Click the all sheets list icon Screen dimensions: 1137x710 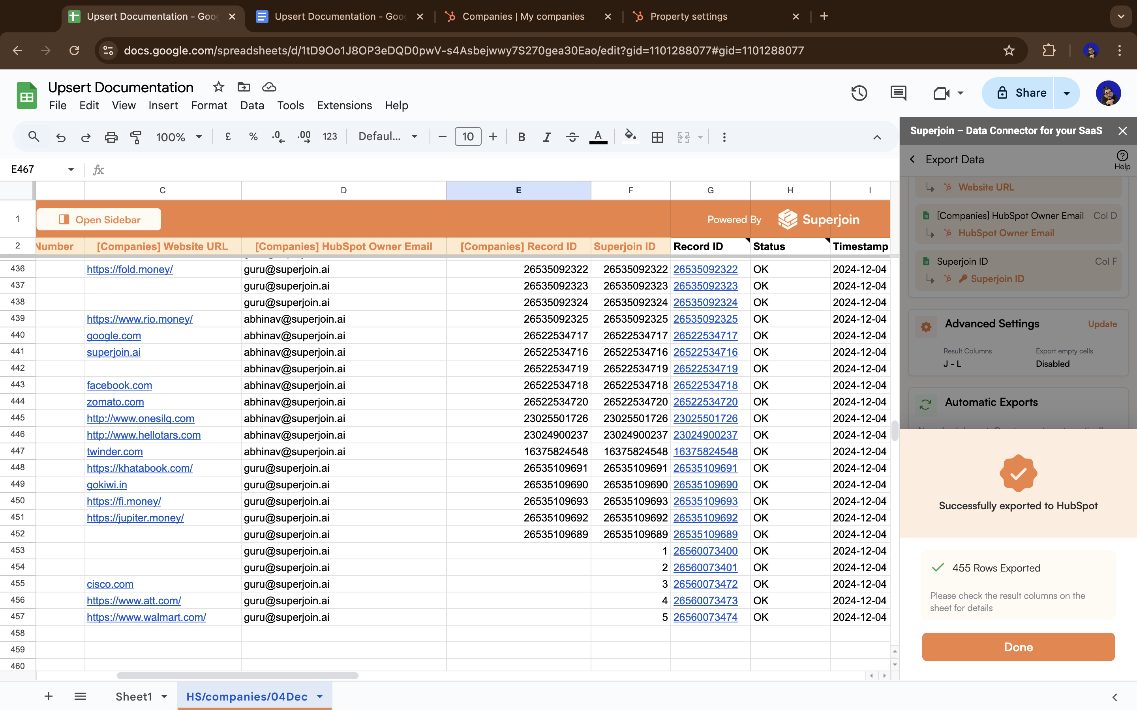(80, 696)
